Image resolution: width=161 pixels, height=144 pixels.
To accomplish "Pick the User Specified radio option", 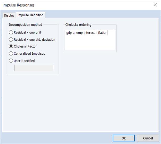I will (11, 61).
